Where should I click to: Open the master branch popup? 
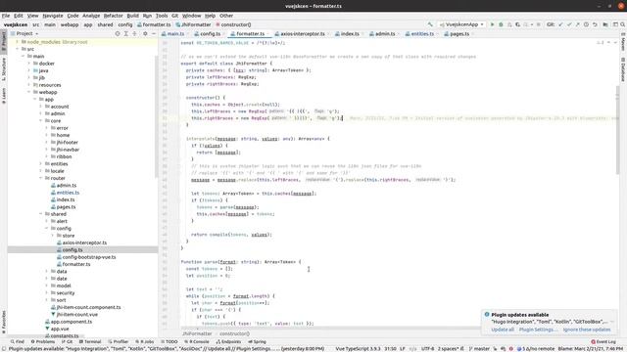coord(479,349)
